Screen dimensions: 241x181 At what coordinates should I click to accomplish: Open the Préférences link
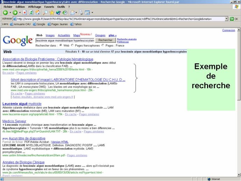tap(123, 42)
